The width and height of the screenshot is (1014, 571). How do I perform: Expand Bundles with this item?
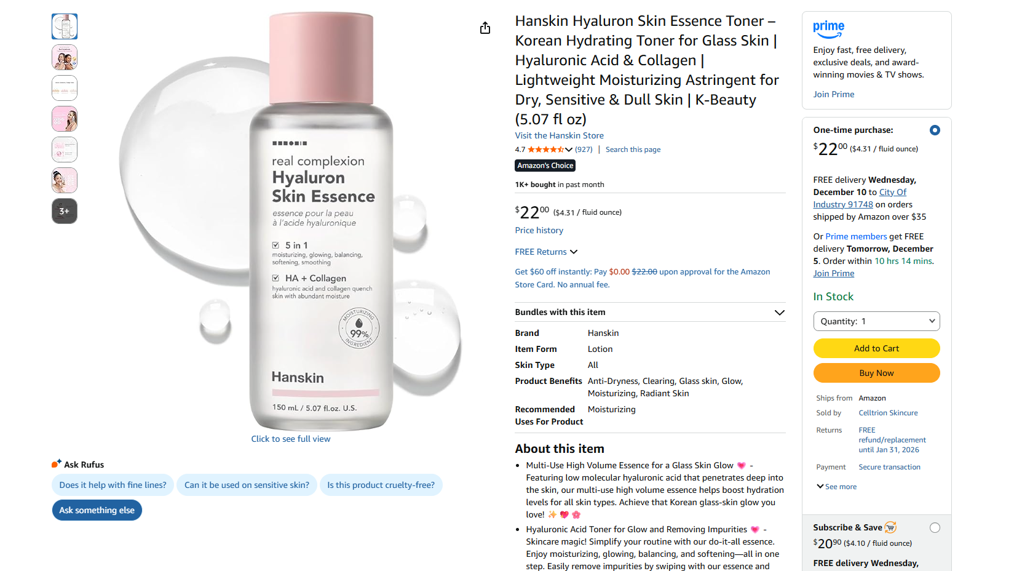point(650,312)
